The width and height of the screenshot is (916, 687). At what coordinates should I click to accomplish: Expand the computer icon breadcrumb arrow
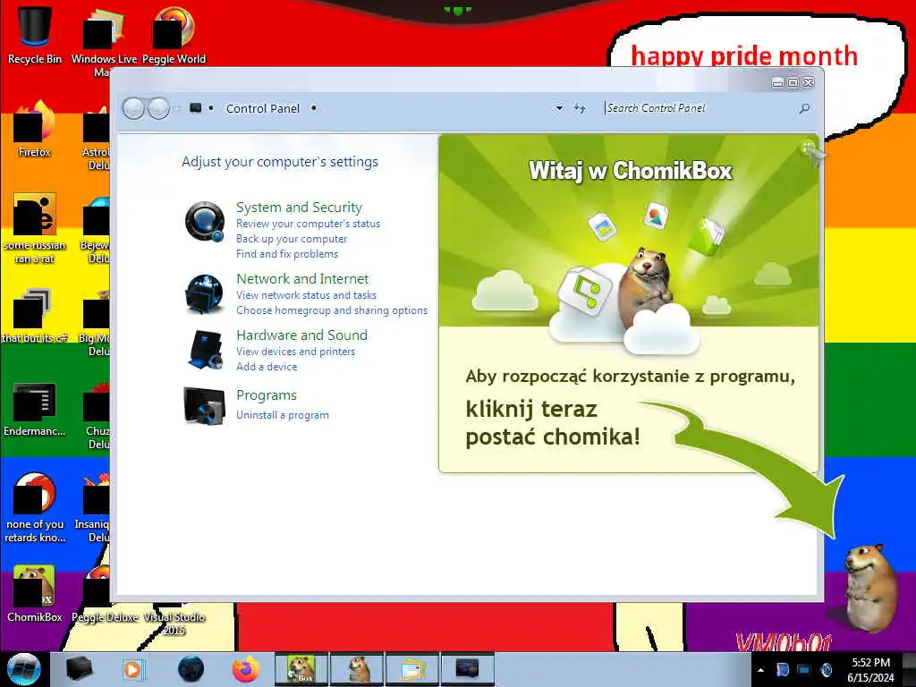click(x=211, y=108)
